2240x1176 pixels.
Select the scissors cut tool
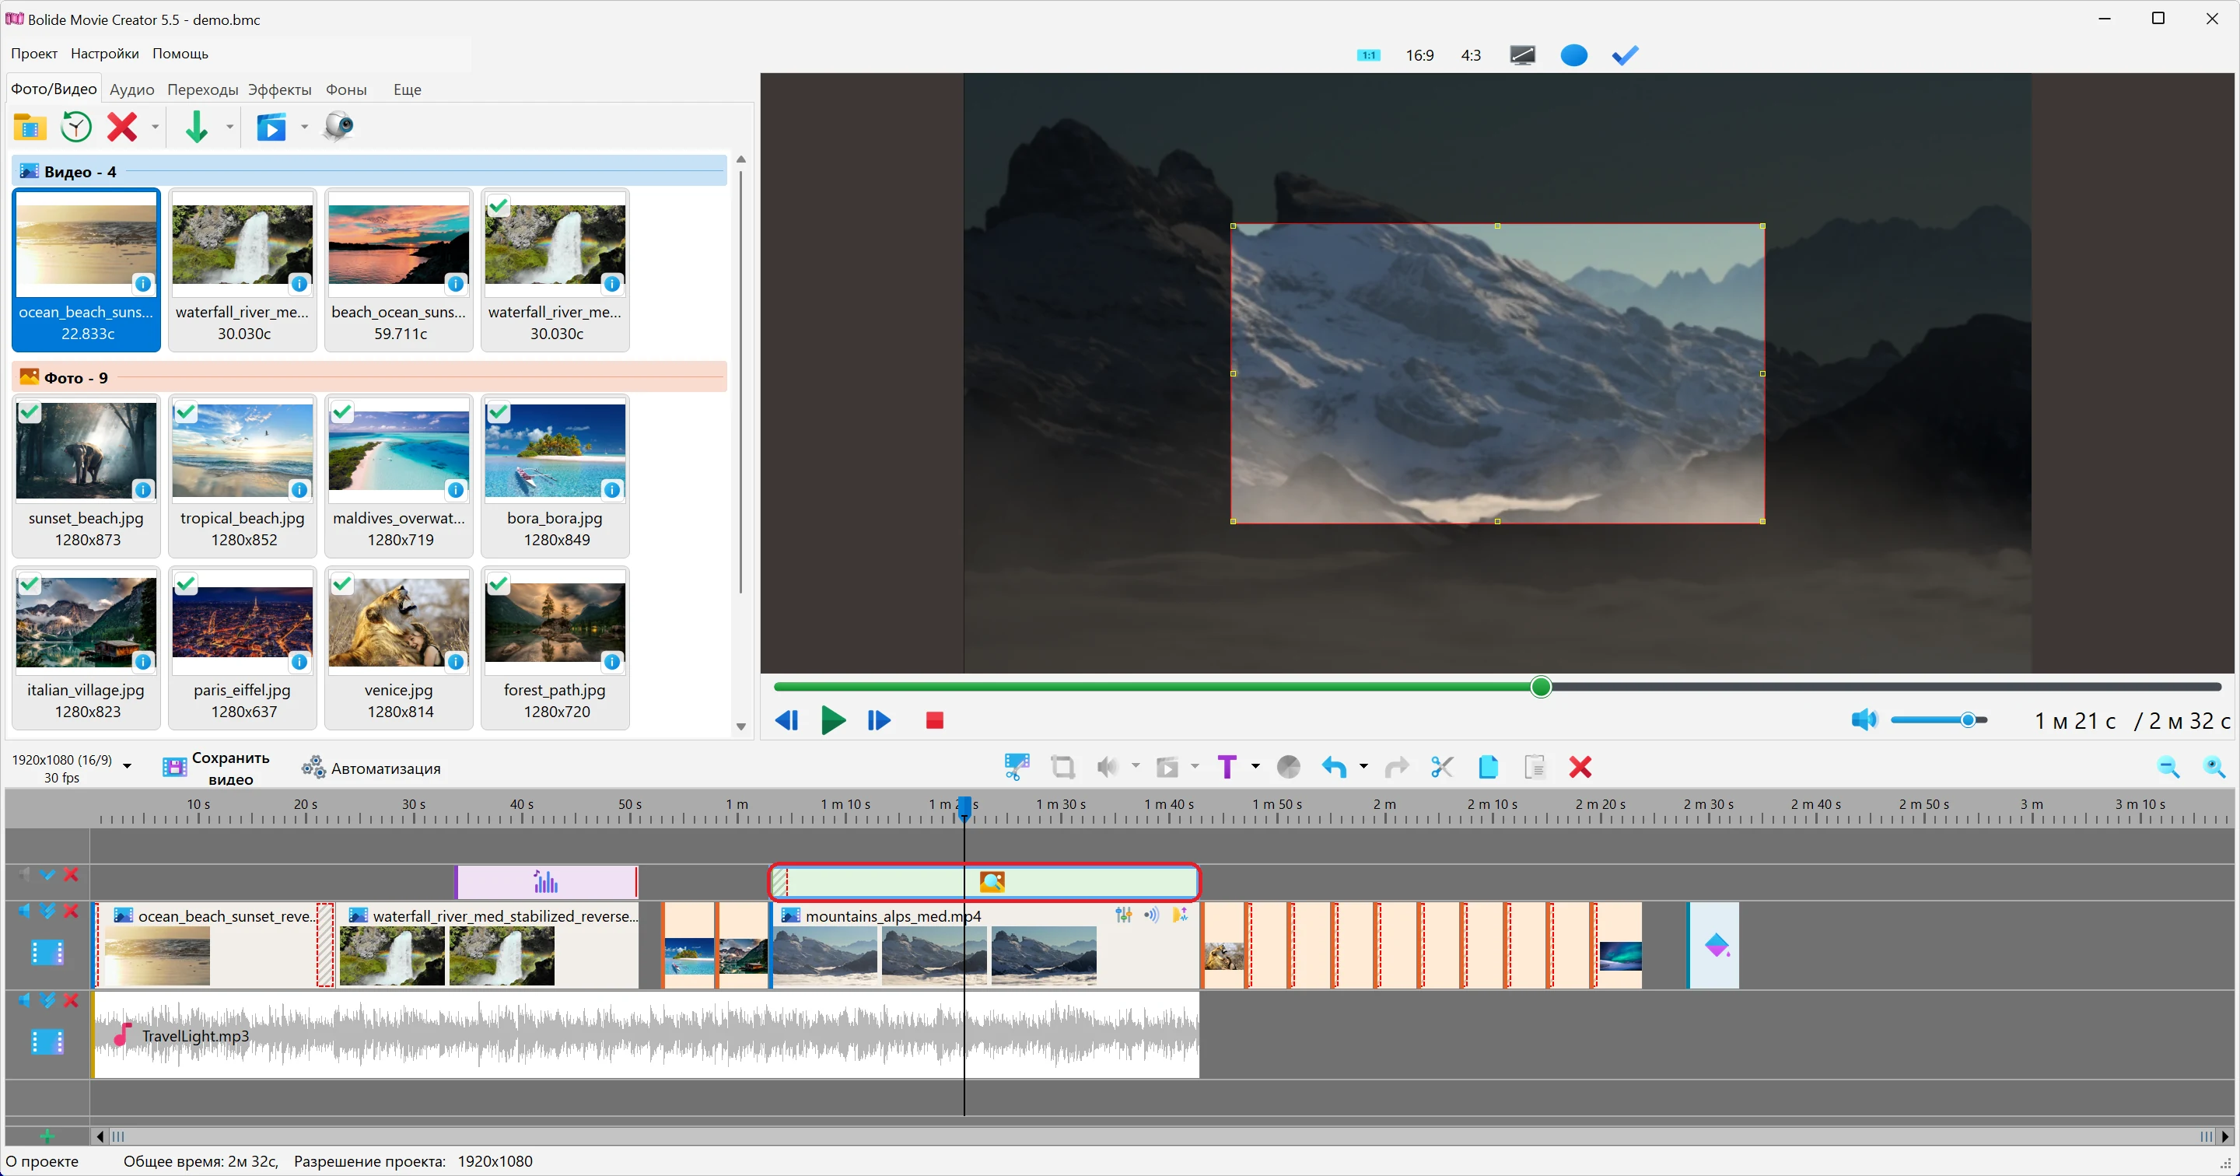pos(1442,767)
